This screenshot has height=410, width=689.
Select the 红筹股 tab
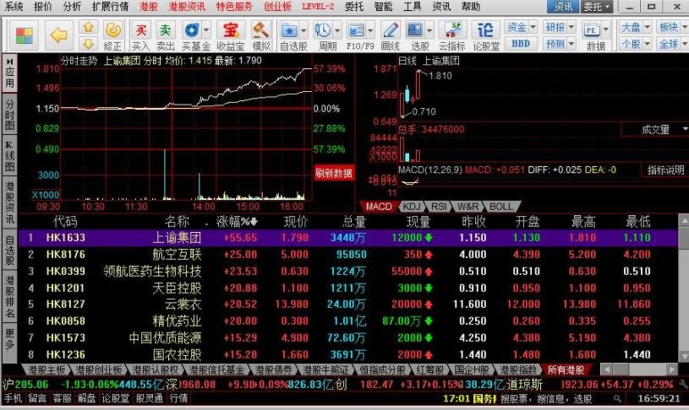click(429, 370)
